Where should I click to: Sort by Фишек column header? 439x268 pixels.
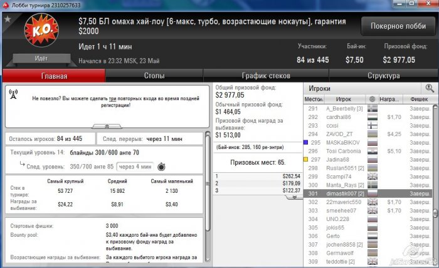418,99
